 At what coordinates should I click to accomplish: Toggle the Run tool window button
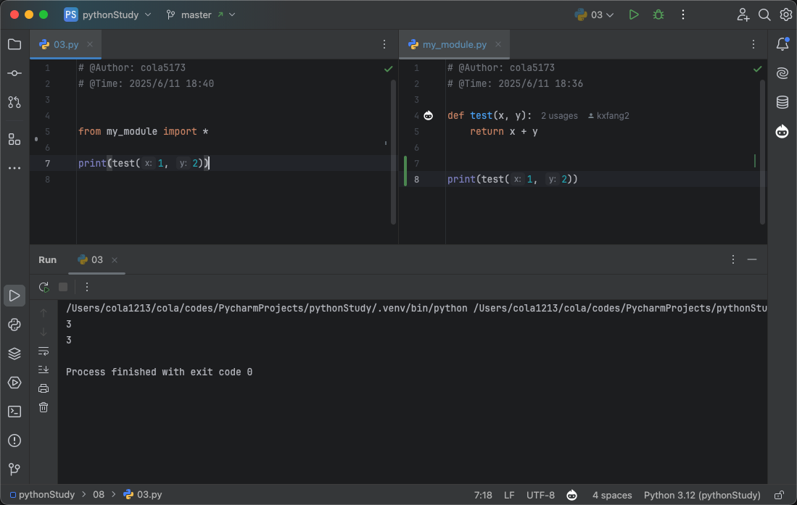(15, 296)
